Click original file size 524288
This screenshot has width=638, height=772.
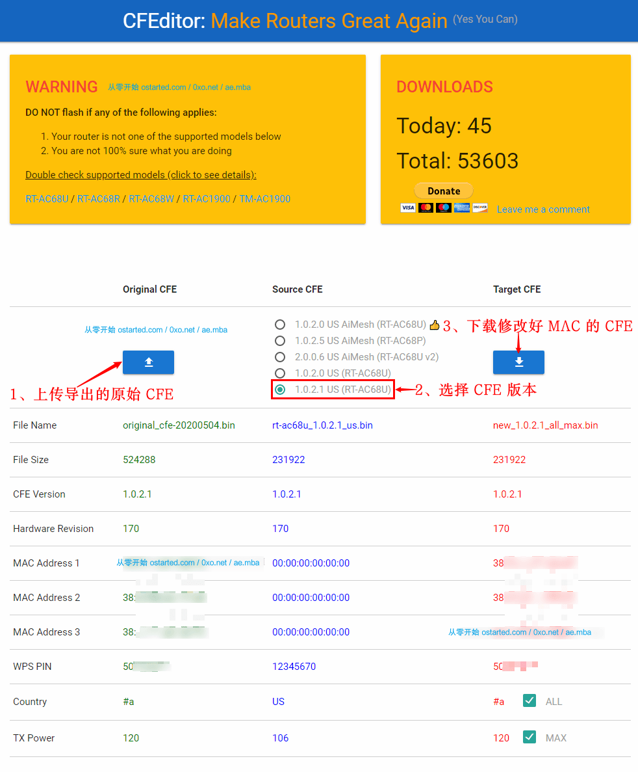pos(139,460)
